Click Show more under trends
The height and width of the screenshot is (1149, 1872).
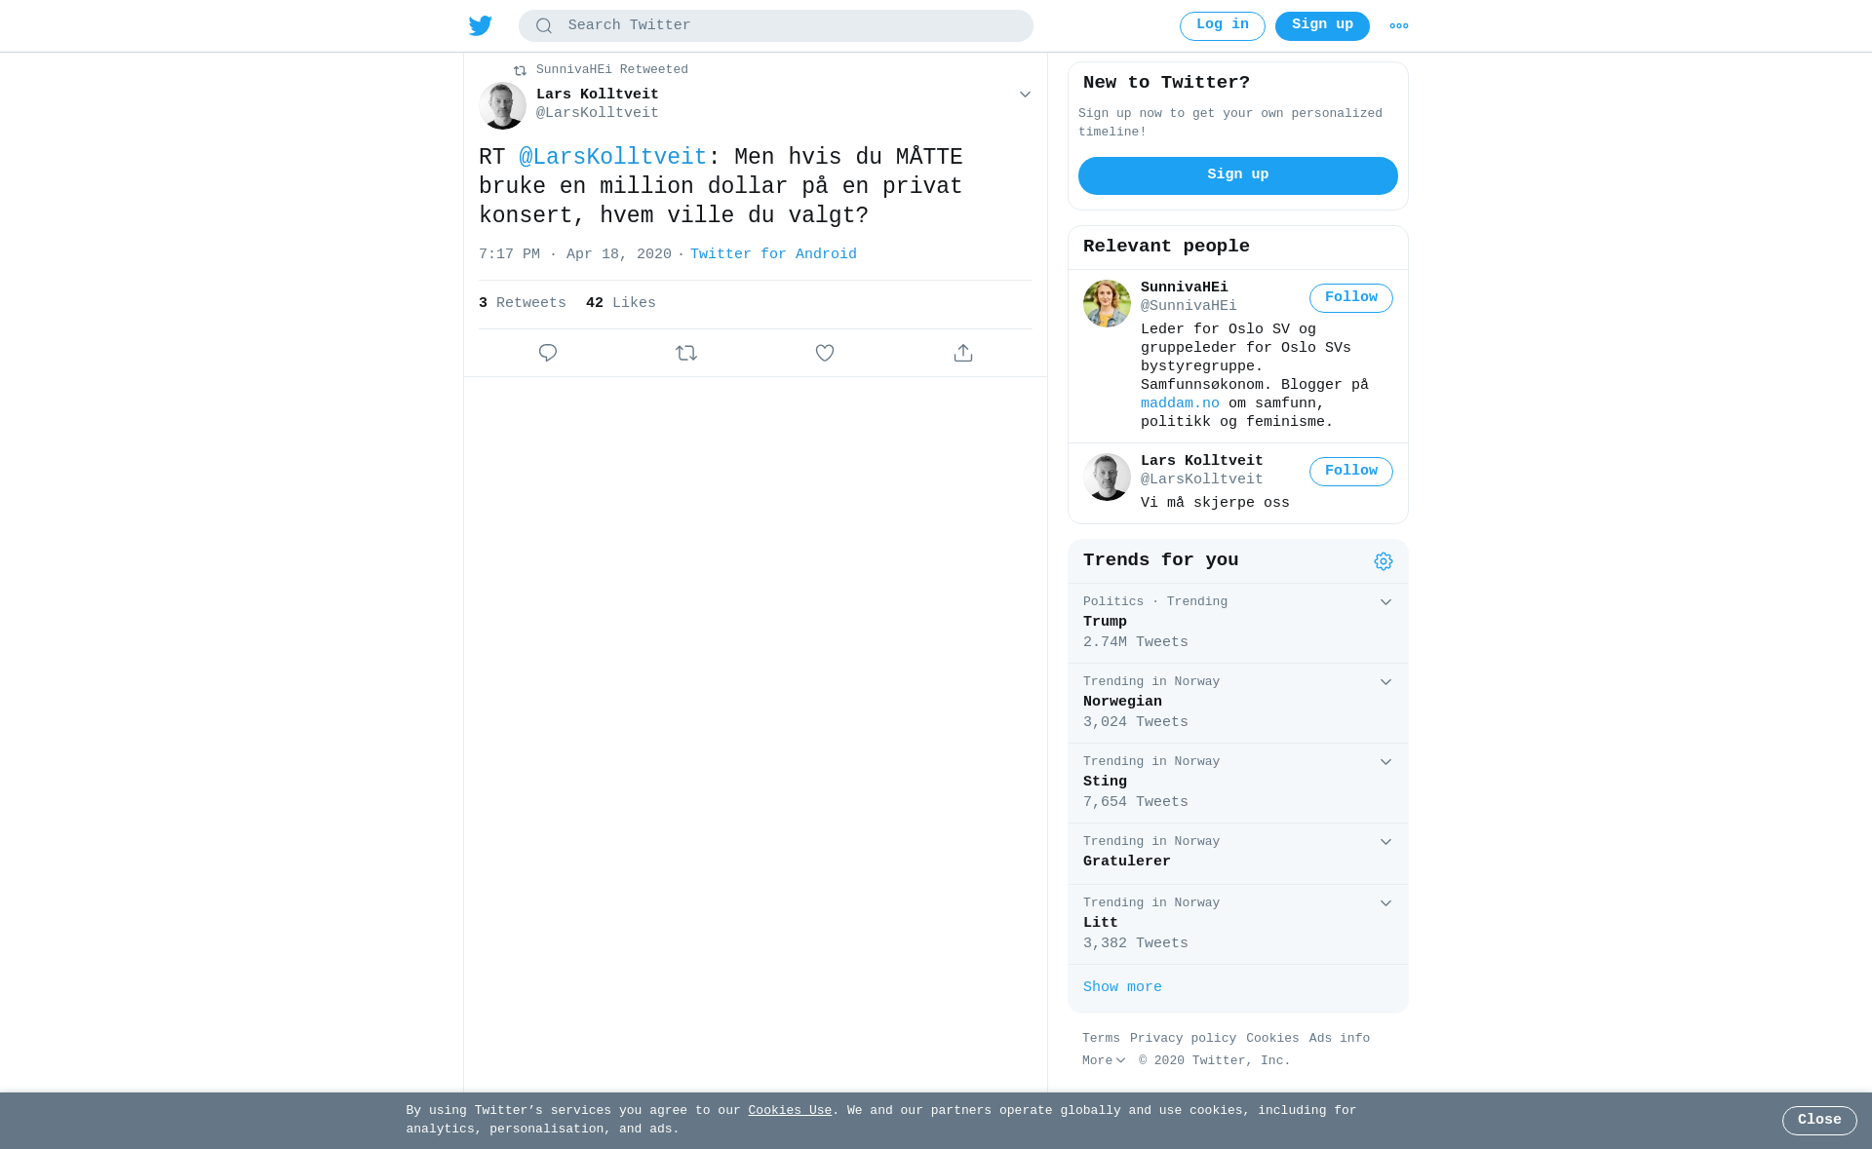click(x=1122, y=987)
